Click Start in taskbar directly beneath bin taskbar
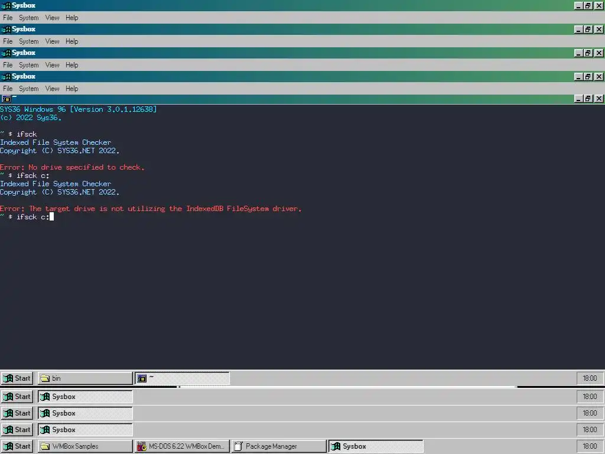605x454 pixels. (x=17, y=397)
